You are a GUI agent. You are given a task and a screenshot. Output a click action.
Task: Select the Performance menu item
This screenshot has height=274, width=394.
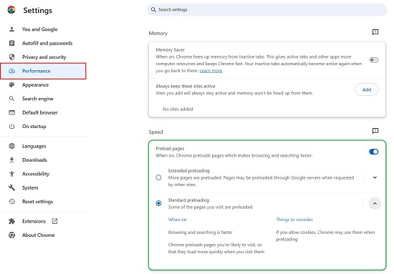coord(43,71)
